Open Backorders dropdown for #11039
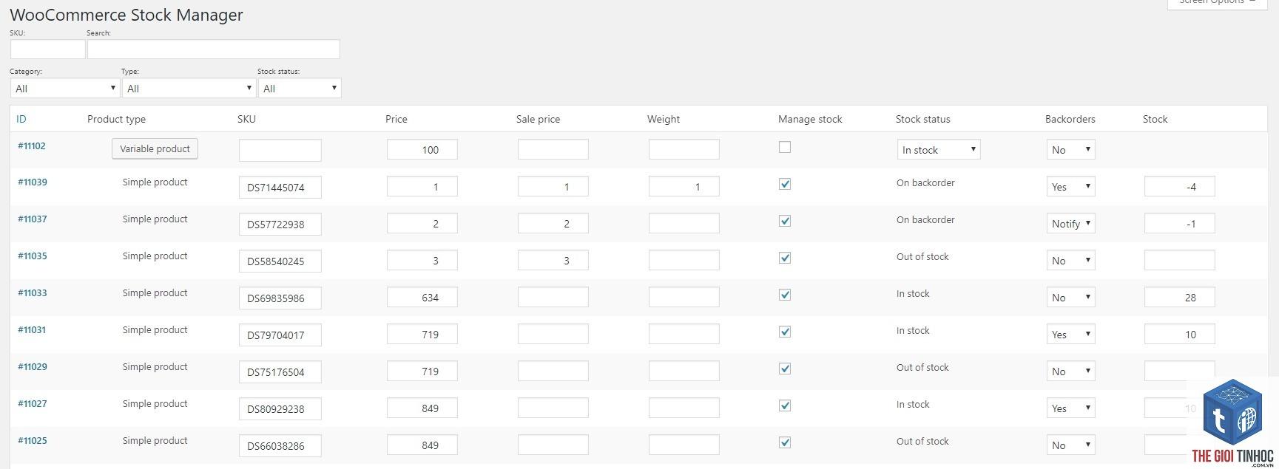Image resolution: width=1279 pixels, height=469 pixels. [1070, 186]
